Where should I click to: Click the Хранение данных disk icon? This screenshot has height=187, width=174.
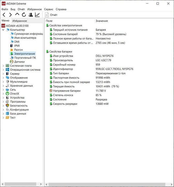(x=7, y=86)
